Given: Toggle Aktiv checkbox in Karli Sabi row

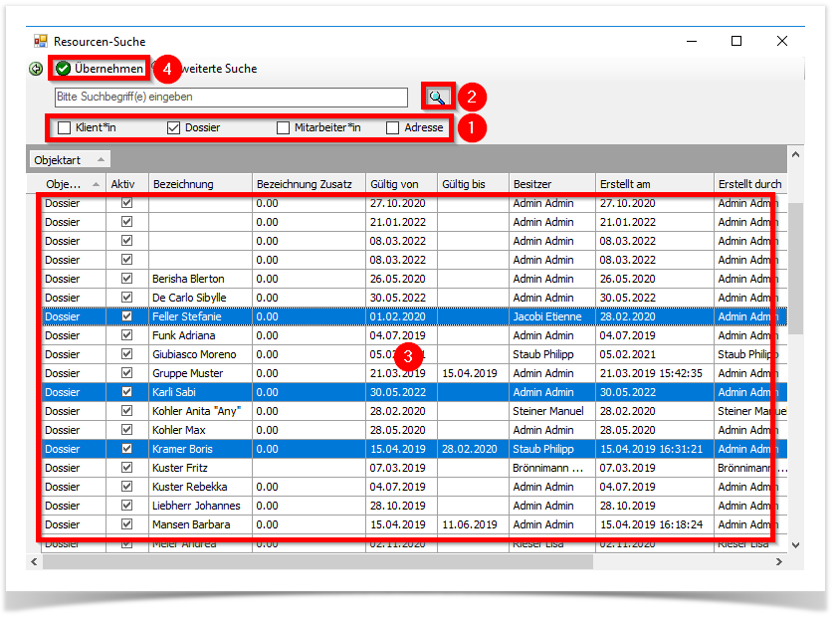Looking at the screenshot, I should pyautogui.click(x=126, y=391).
